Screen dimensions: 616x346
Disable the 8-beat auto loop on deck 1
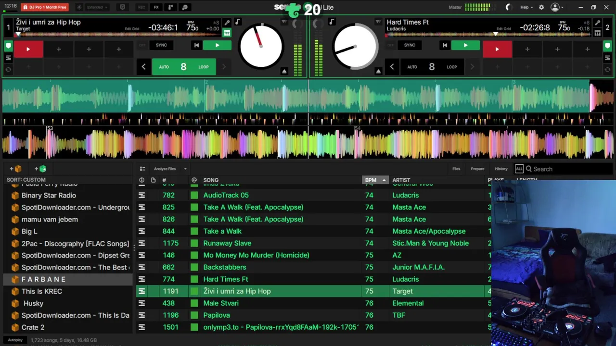[184, 67]
